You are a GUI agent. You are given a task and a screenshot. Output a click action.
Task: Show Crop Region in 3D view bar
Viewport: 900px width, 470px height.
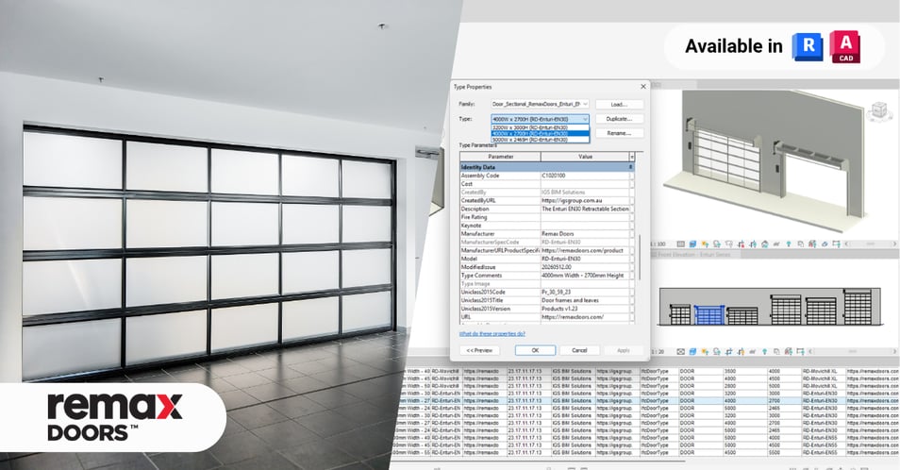(753, 243)
